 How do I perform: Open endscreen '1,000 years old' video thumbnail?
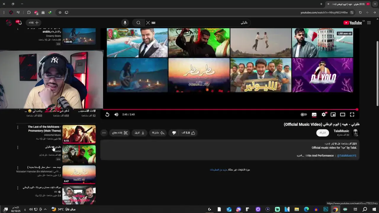click(x=322, y=43)
